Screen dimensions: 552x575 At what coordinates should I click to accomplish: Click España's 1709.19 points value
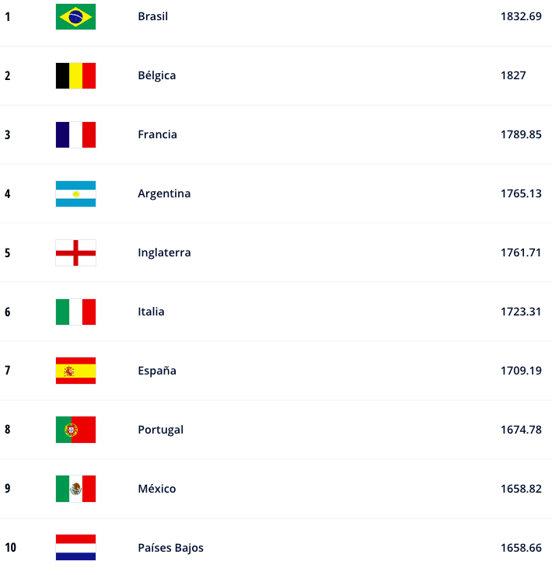point(521,371)
